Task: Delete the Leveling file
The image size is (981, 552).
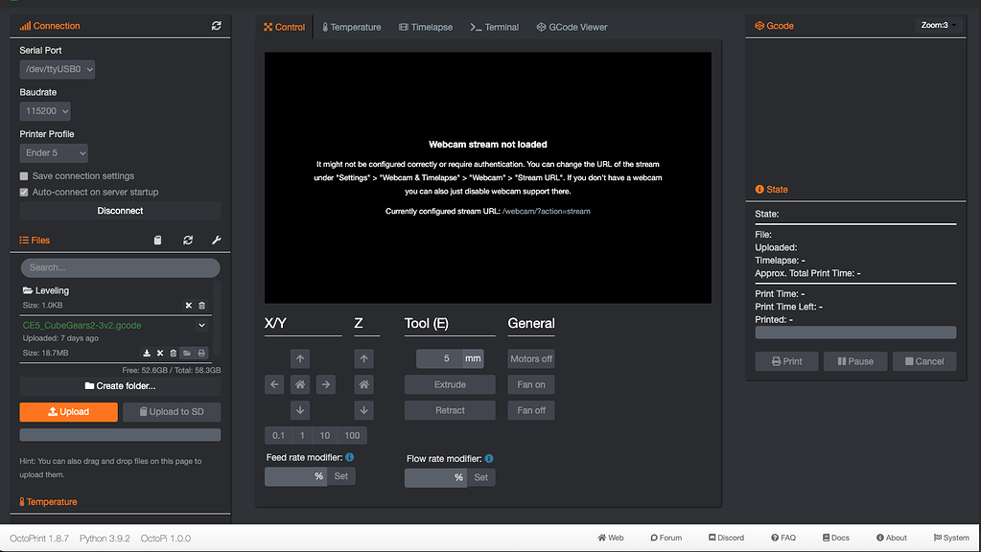Action: pos(201,305)
